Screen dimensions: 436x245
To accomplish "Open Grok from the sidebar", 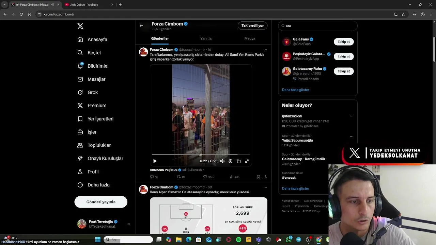I will 88,92.
